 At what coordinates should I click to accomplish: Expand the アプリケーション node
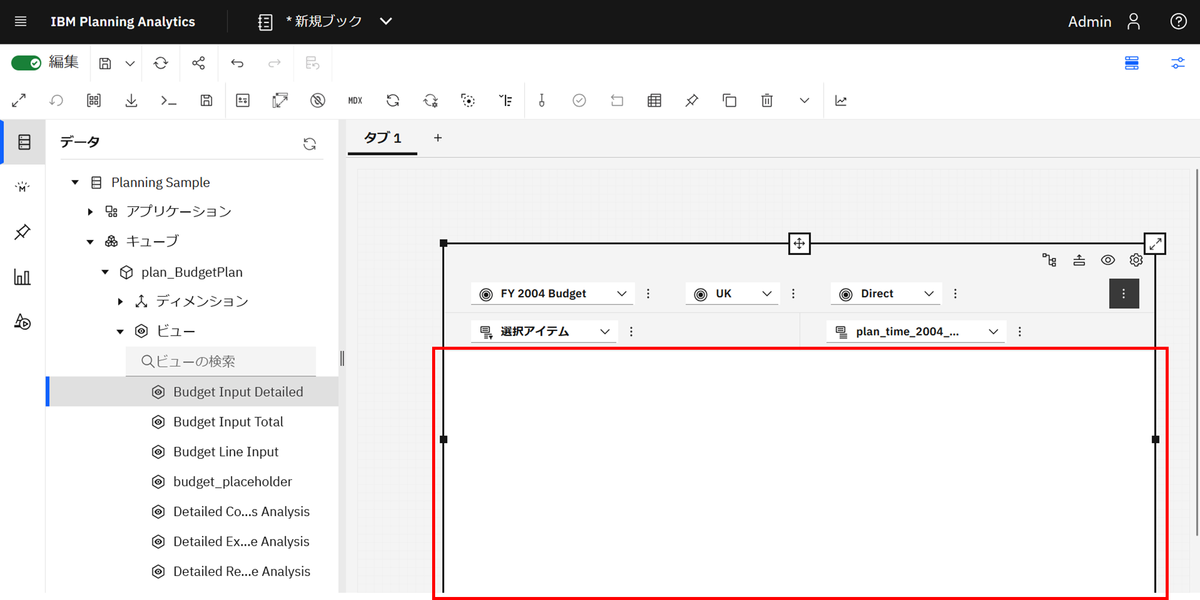[90, 212]
